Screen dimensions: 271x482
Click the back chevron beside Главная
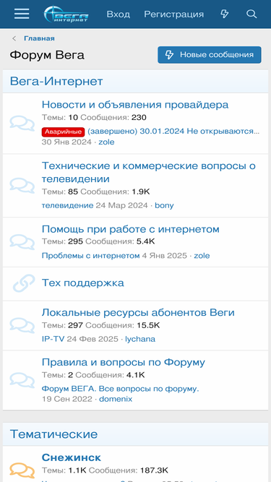click(14, 38)
